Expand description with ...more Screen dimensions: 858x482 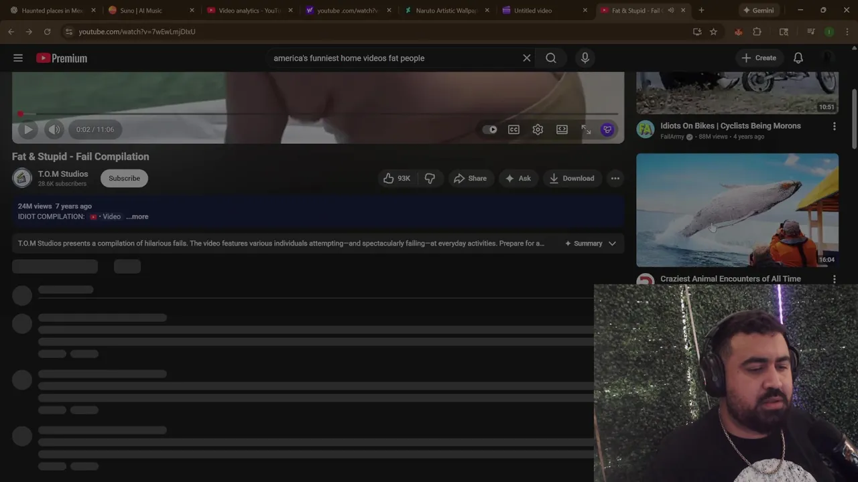click(x=137, y=217)
